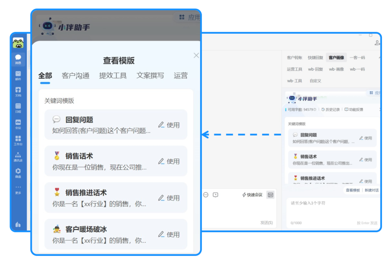Open the 消息 messages sidebar icon
This screenshot has height=265, width=392.
tap(18, 59)
